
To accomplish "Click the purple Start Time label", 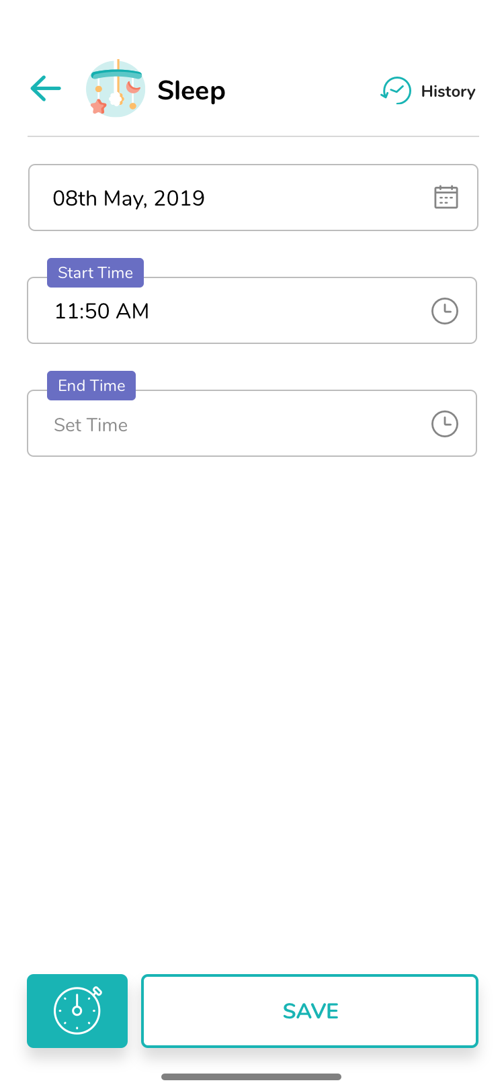I will pos(95,273).
